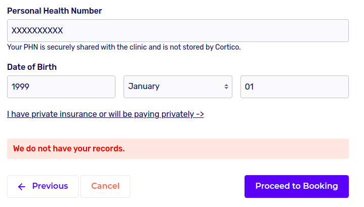
Task: Click the word Booking on the purple button
Action: (320, 186)
